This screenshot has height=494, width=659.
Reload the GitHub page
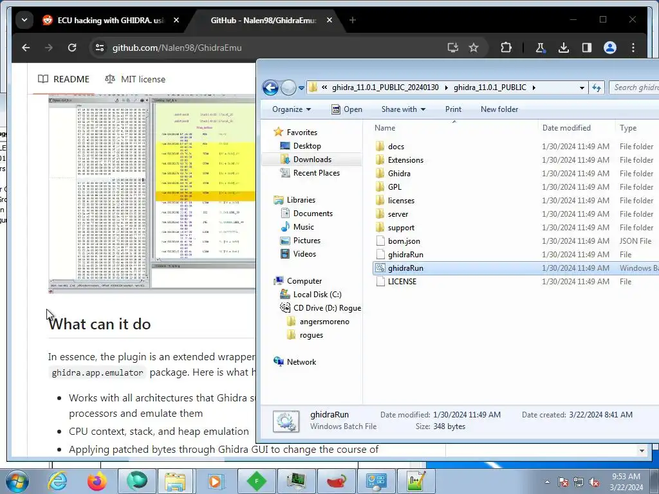72,48
